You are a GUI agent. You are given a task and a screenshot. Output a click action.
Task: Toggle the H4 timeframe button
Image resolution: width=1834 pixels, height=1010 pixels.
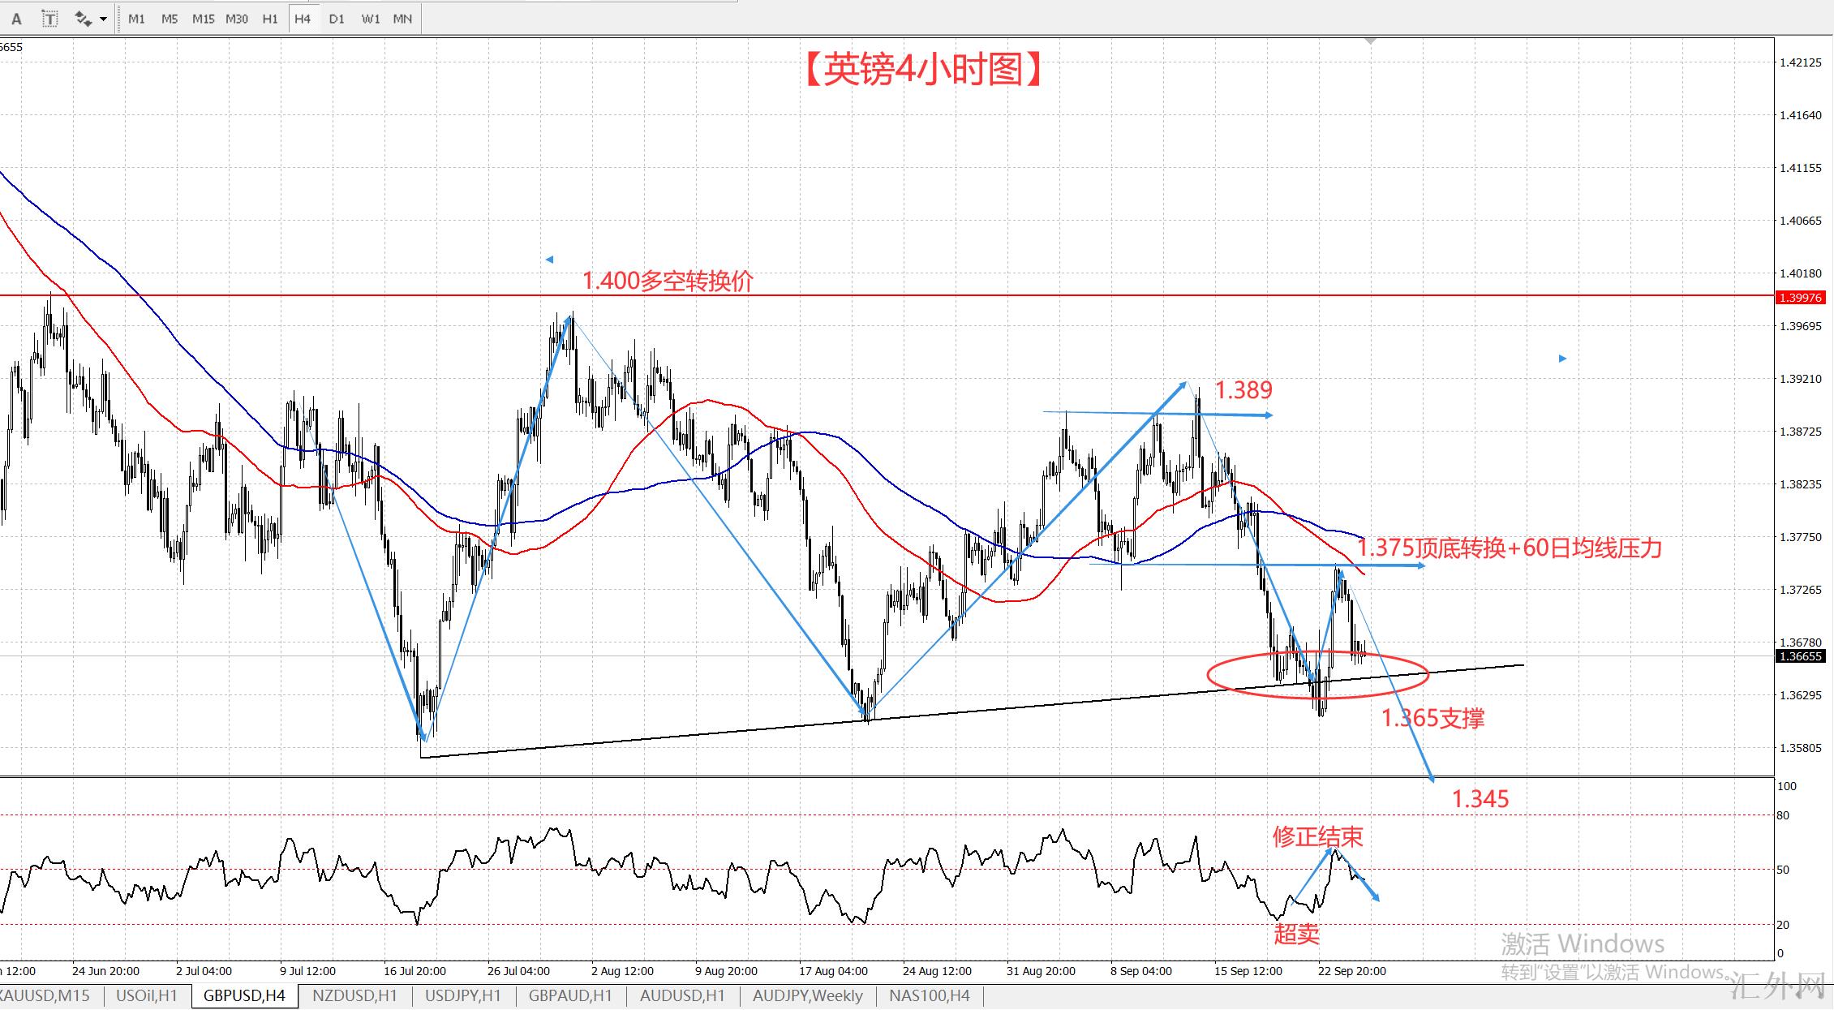(x=303, y=19)
